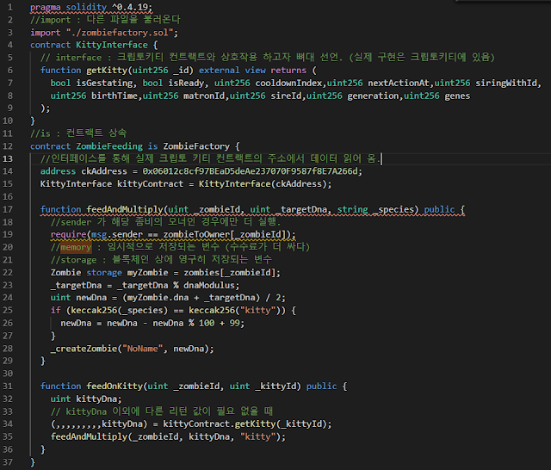Click the "dnaModulus" identifier
Screen dimensions: 551x470
coord(208,285)
